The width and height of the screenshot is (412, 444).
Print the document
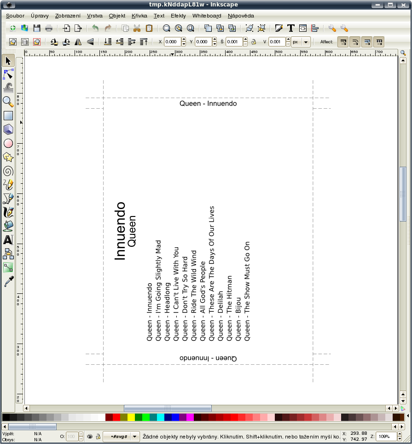click(49, 28)
